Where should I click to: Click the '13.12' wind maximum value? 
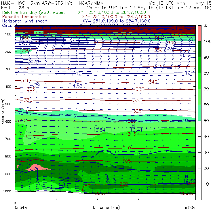tap(110, 181)
